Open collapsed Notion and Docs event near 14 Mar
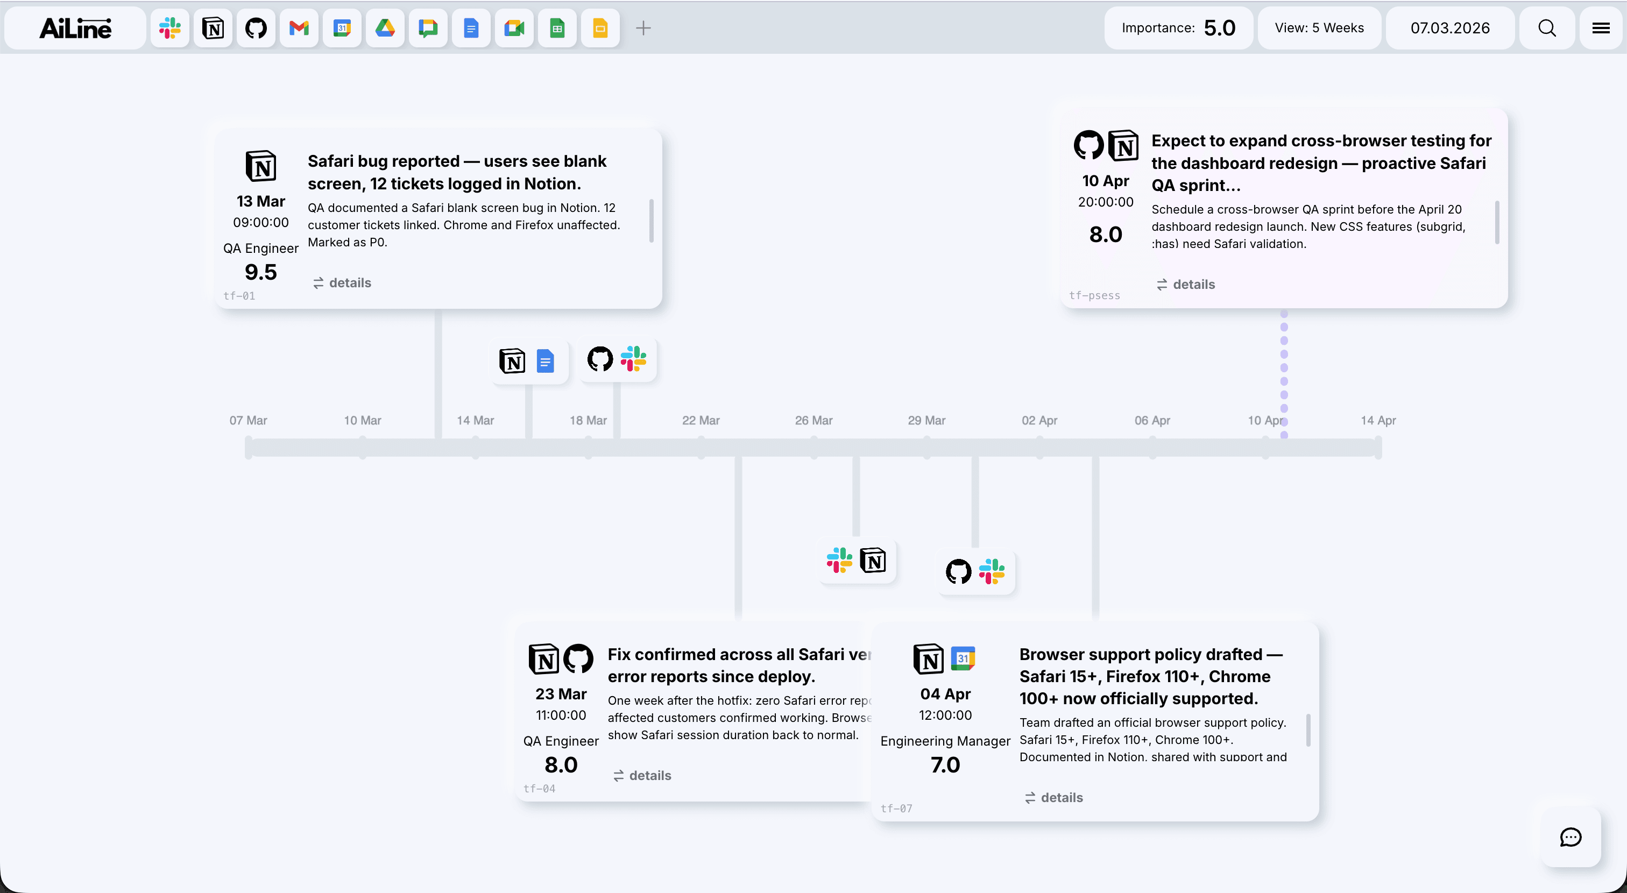This screenshot has width=1627, height=893. pos(529,362)
